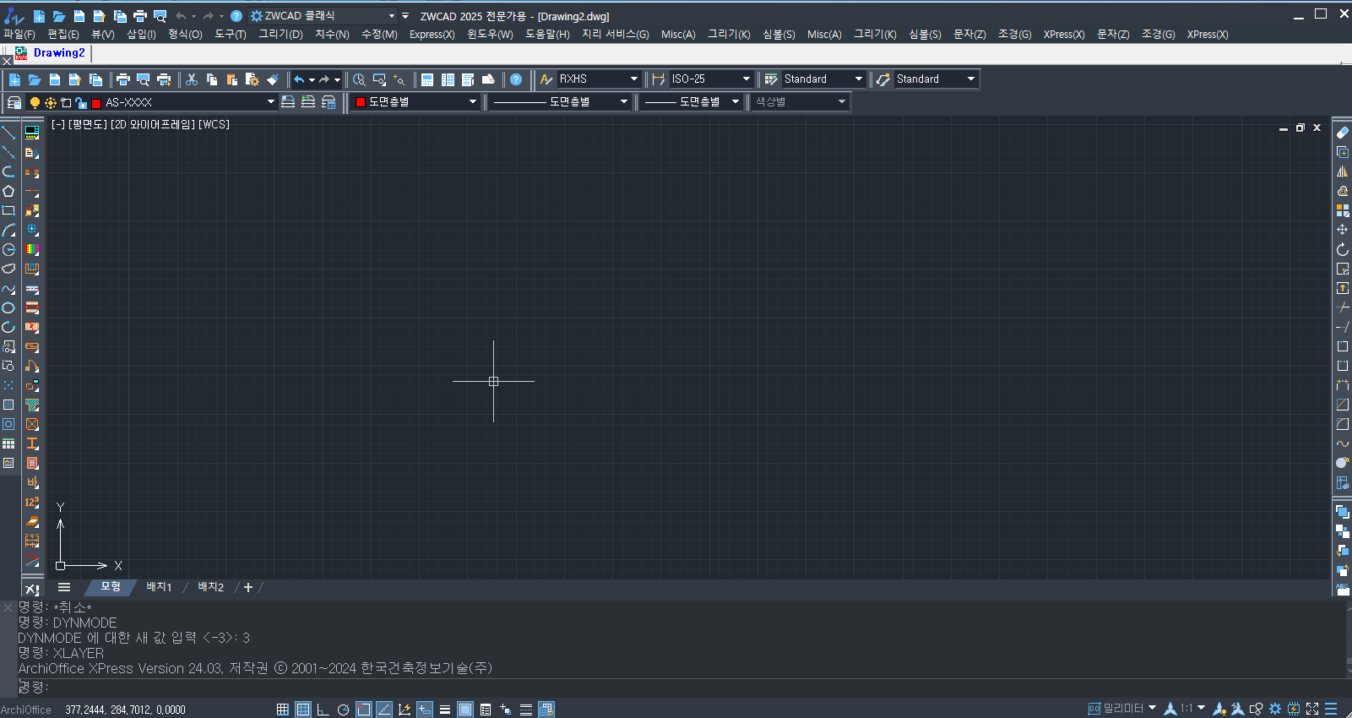Click the Dimension Style icon beside ISO-25
Image resolution: width=1352 pixels, height=718 pixels.
659,79
